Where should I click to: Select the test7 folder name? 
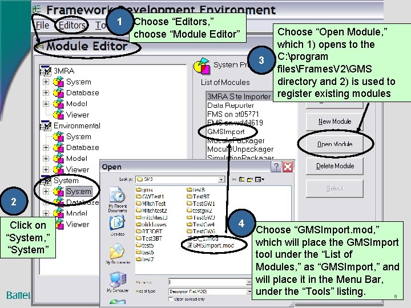click(x=148, y=260)
